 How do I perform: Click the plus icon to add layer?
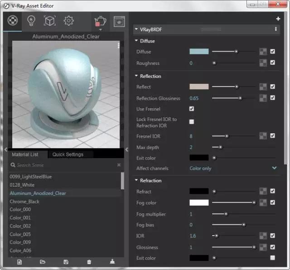(x=278, y=19)
